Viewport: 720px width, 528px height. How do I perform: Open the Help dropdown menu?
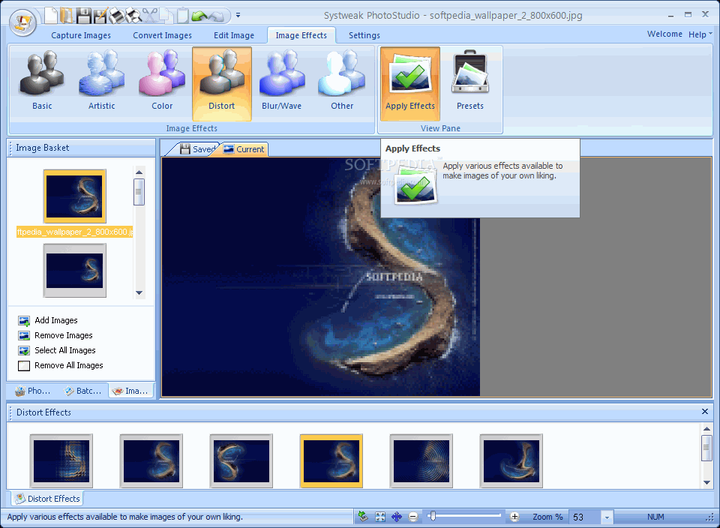click(700, 34)
